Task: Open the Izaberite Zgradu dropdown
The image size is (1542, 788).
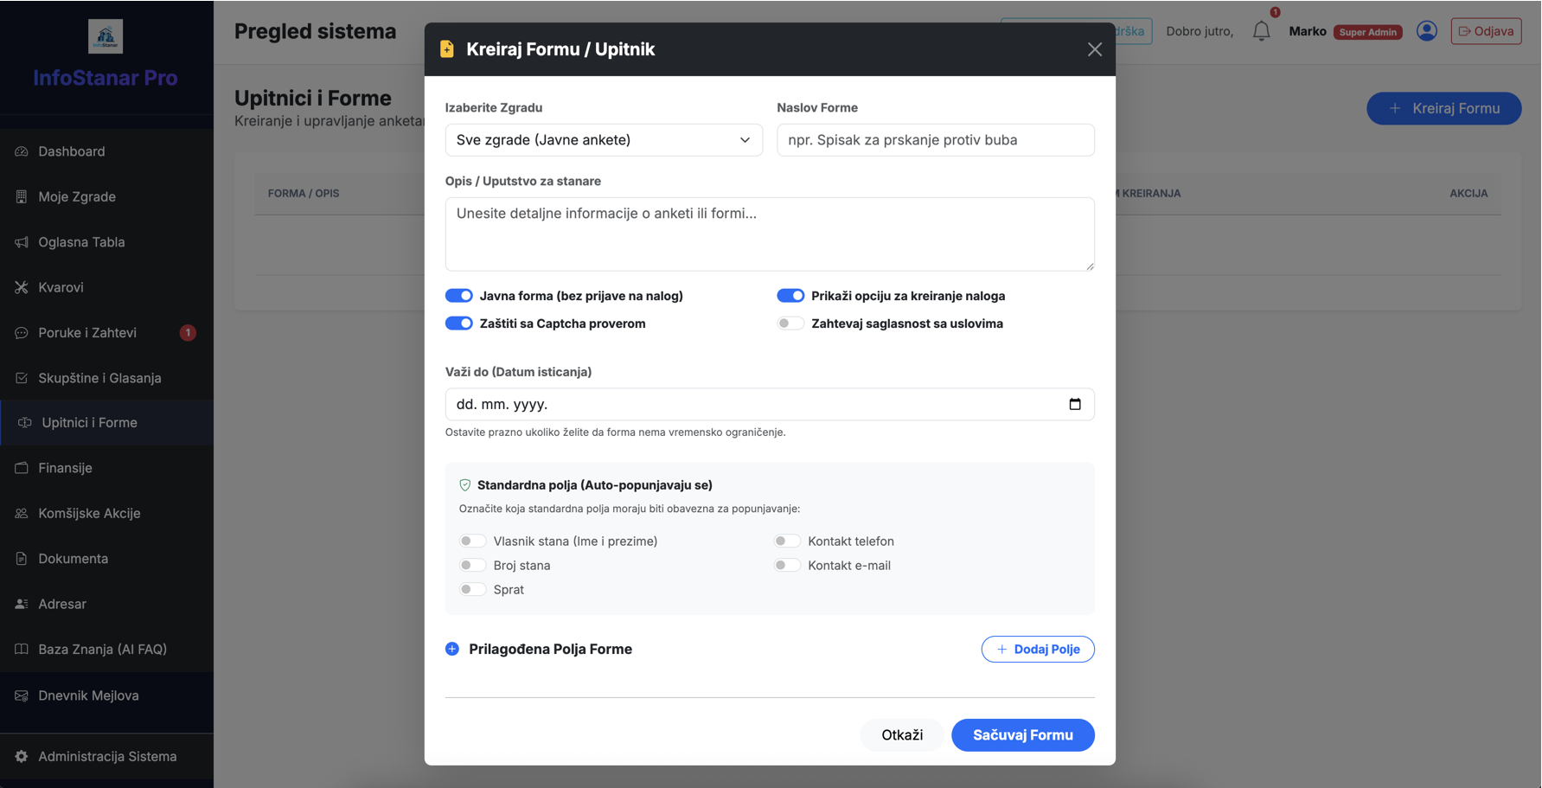Action: [604, 140]
